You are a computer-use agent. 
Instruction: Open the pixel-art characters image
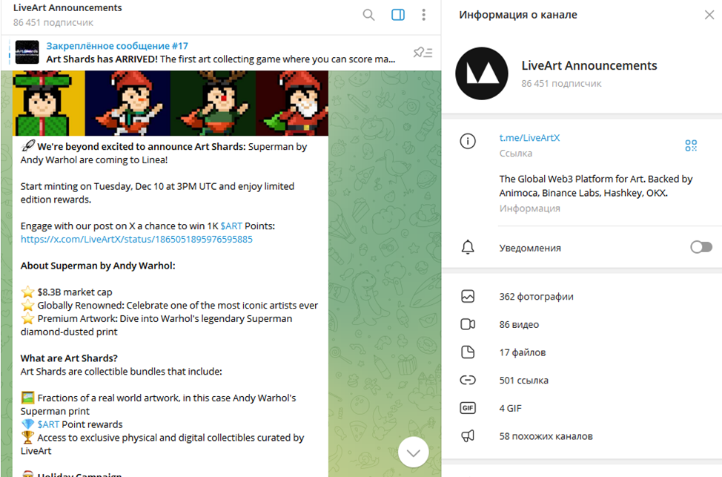tap(170, 103)
